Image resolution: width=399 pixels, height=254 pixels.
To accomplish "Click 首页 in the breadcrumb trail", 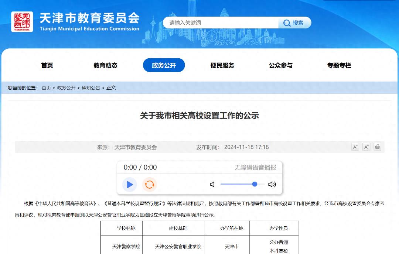I will 46,88.
